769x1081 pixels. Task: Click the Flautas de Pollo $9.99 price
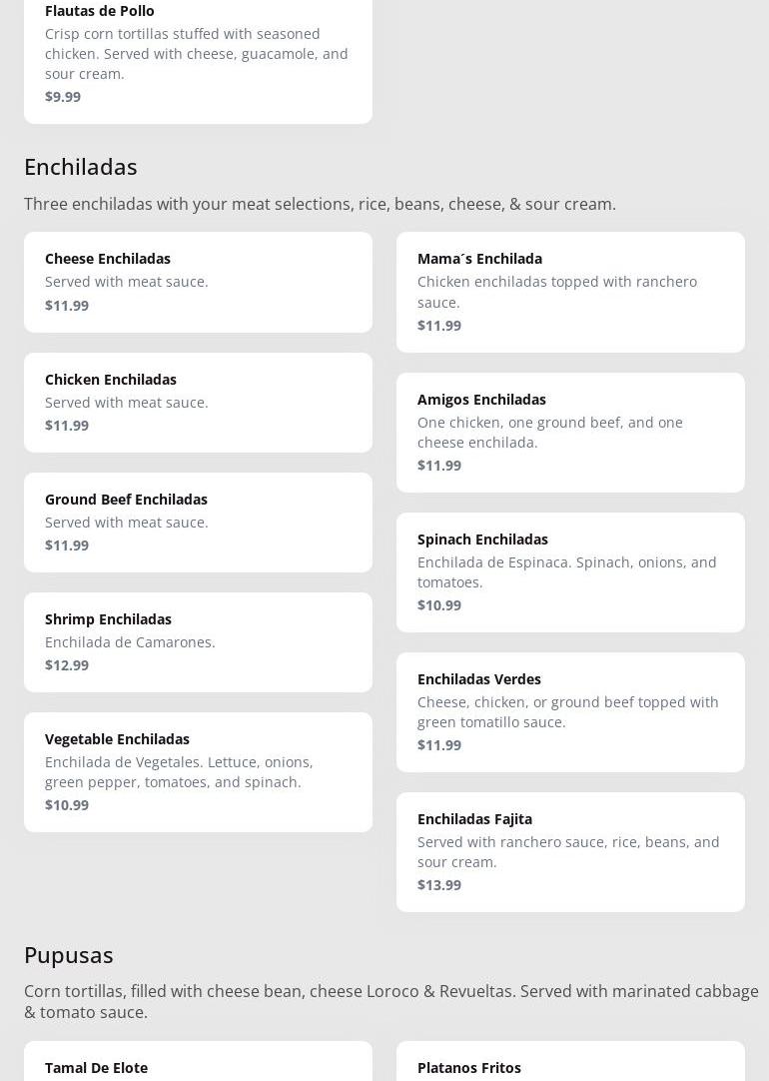coord(63,96)
